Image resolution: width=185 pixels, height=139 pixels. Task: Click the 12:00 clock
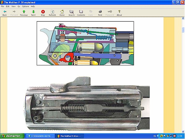click(180, 136)
